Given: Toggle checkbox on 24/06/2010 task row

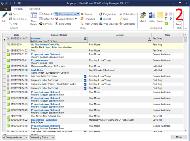Looking at the screenshot, I should (x=8, y=116).
